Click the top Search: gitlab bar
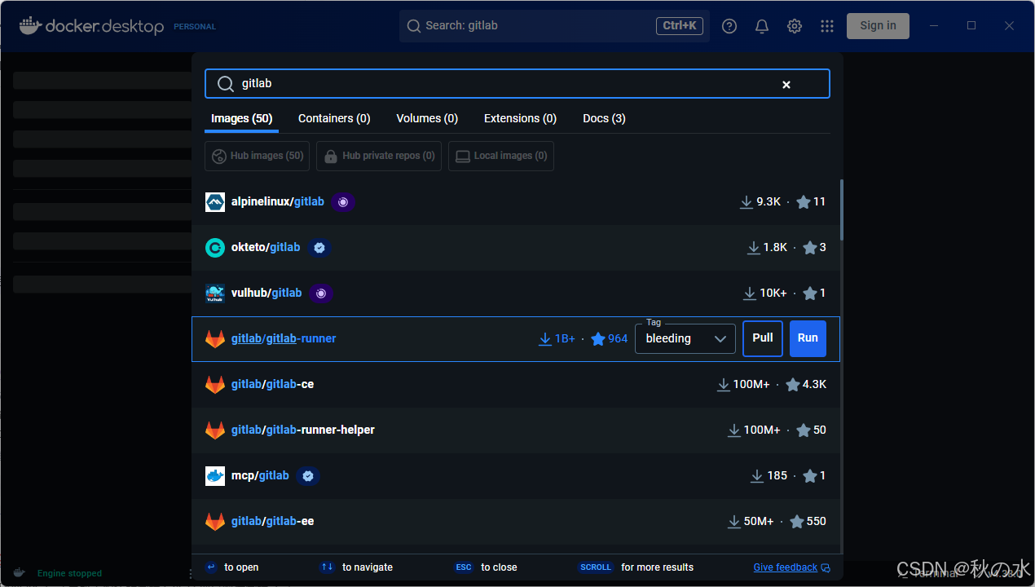This screenshot has height=587, width=1035. click(x=554, y=26)
